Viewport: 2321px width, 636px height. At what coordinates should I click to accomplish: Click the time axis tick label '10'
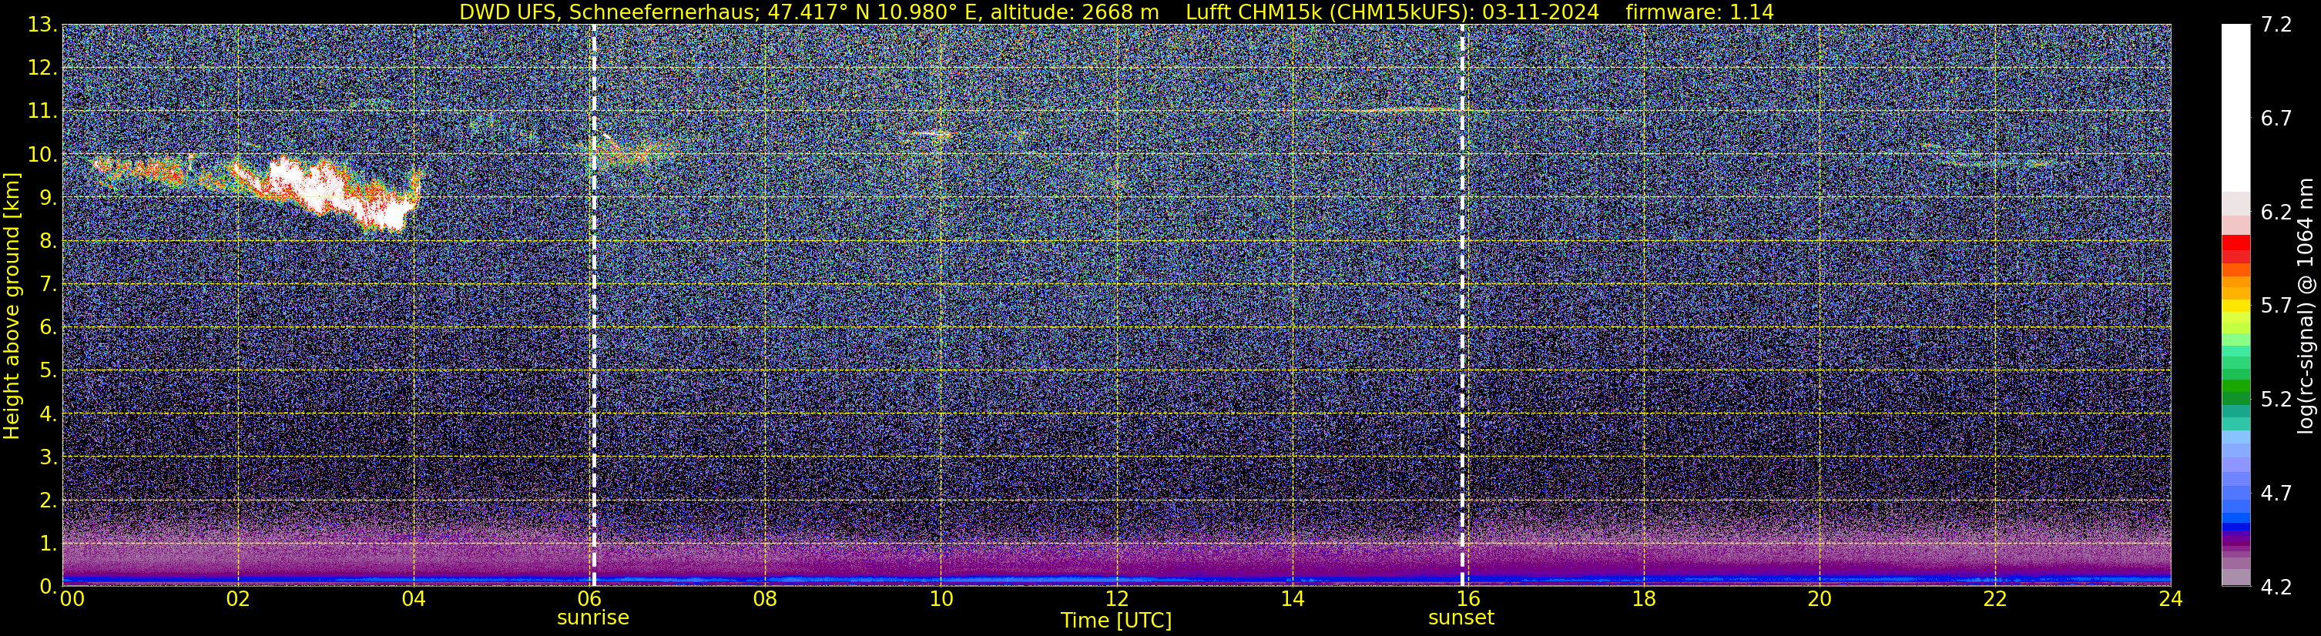(x=941, y=600)
